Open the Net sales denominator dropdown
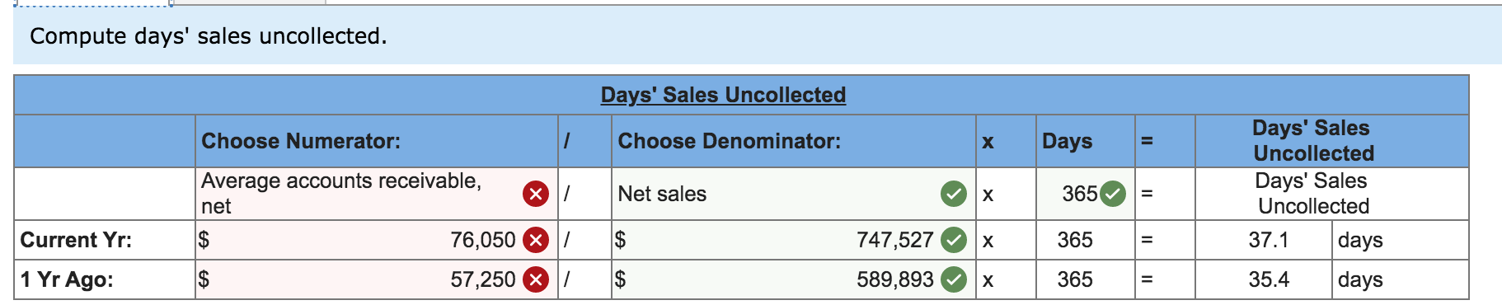1502x305 pixels. (x=793, y=194)
